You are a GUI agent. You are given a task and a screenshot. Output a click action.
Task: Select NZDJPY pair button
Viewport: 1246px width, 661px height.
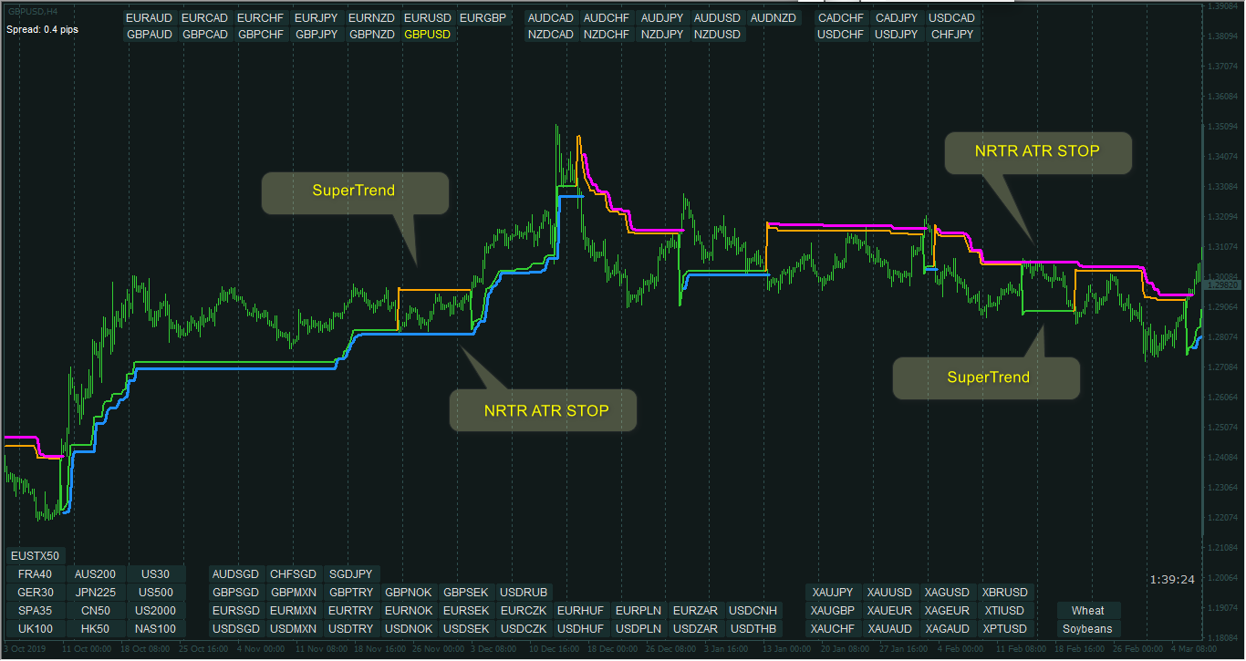pyautogui.click(x=662, y=35)
